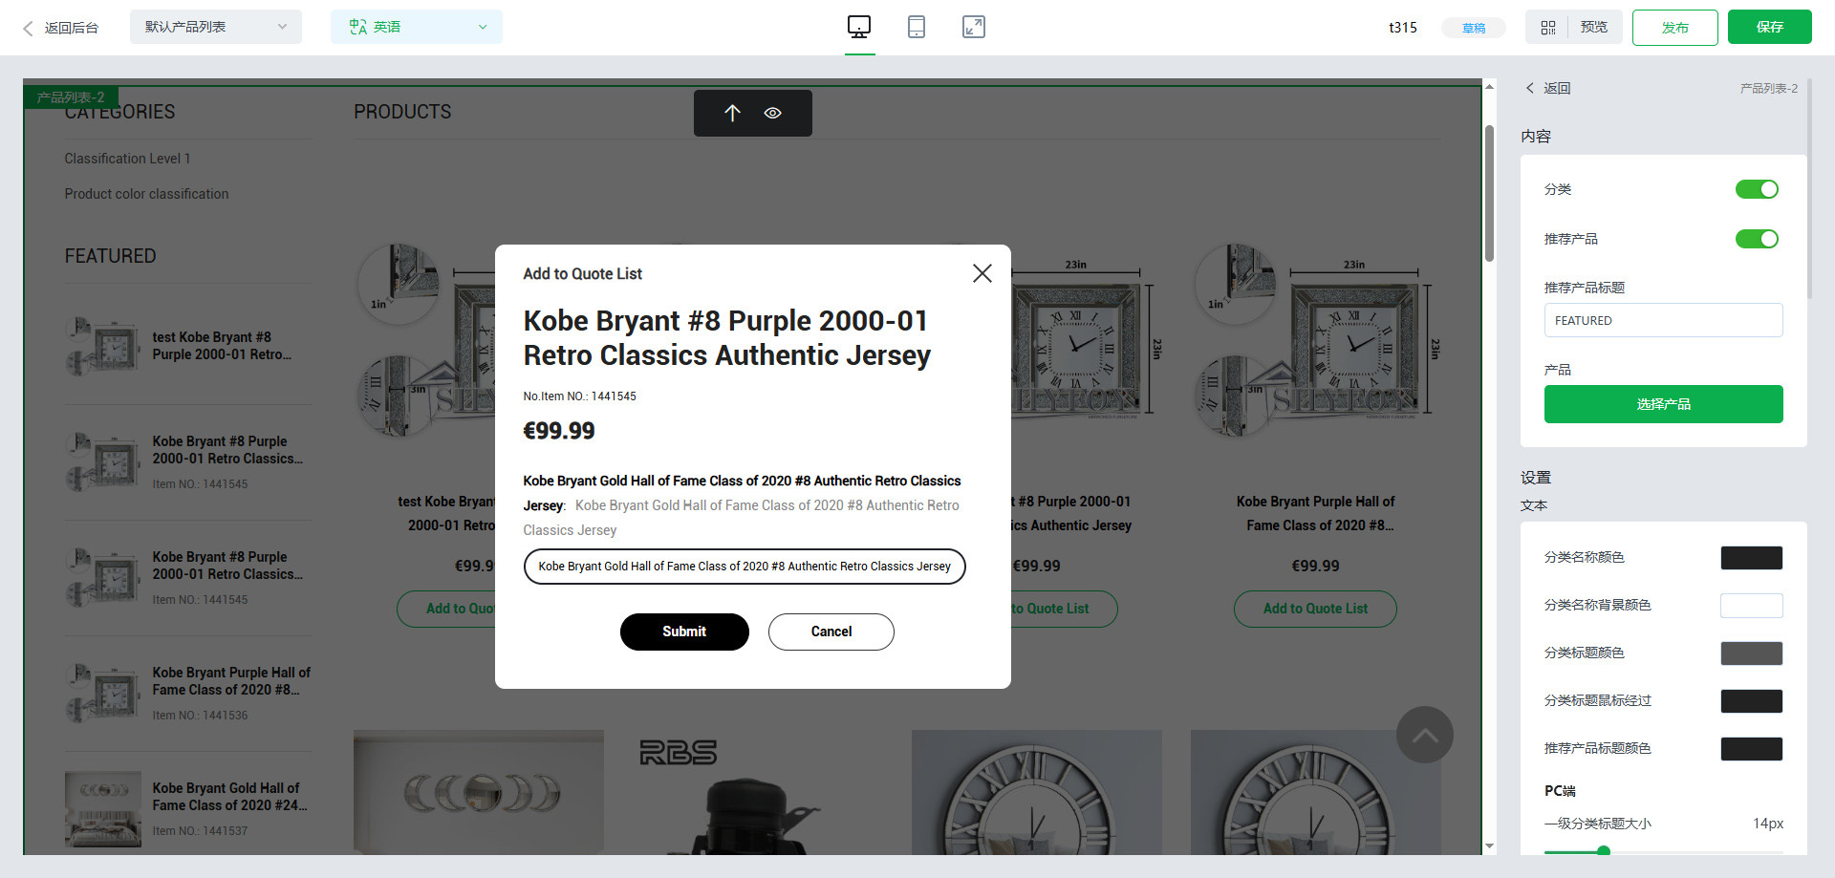Image resolution: width=1835 pixels, height=878 pixels.
Task: Click the 产品列表-2 block label
Action: click(x=71, y=97)
